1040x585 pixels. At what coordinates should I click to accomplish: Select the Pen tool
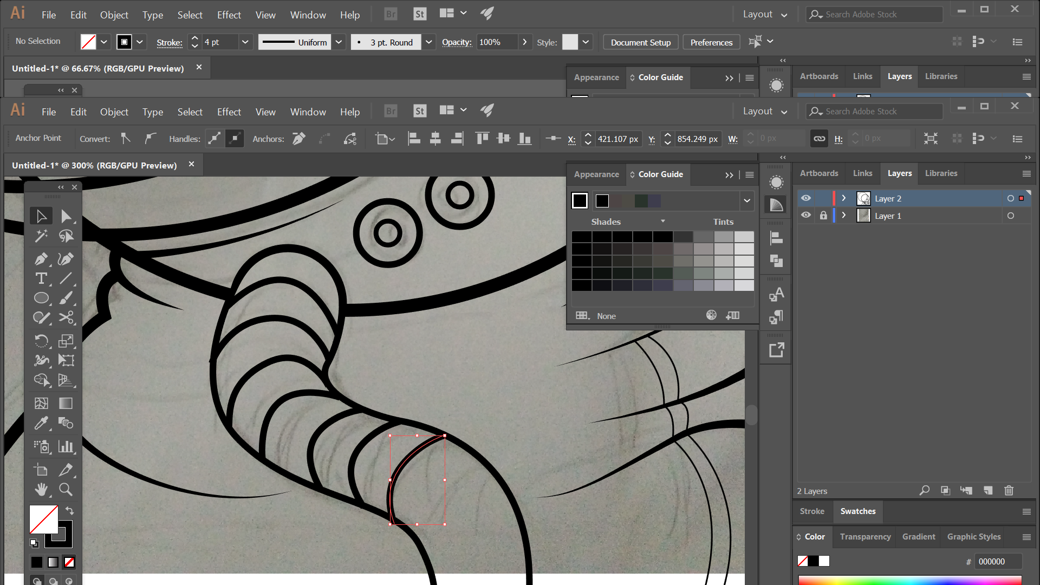tap(41, 259)
